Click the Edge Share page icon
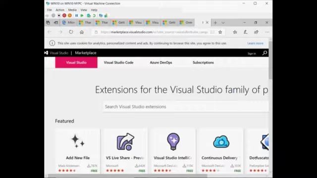Image resolution: width=317 pixels, height=178 pixels. pyautogui.click(x=256, y=32)
